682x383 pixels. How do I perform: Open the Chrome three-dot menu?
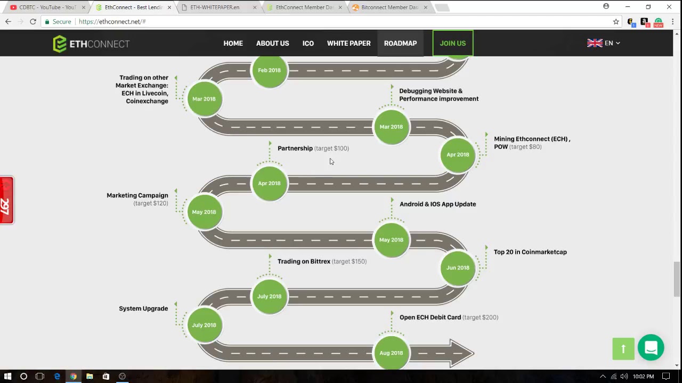673,22
